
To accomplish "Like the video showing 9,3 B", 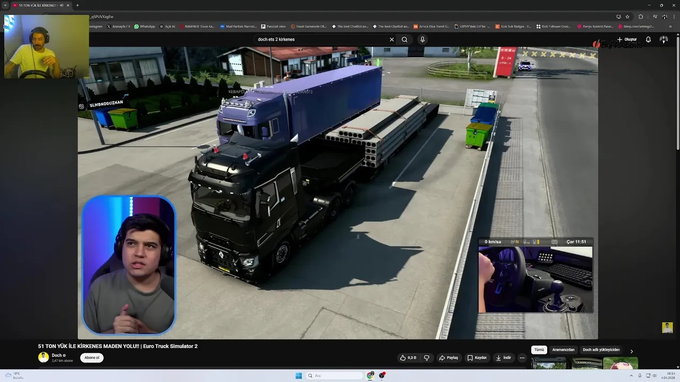I will tap(408, 358).
